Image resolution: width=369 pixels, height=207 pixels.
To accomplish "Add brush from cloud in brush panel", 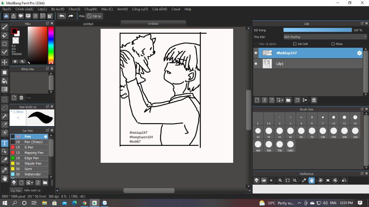I will pos(14,183).
